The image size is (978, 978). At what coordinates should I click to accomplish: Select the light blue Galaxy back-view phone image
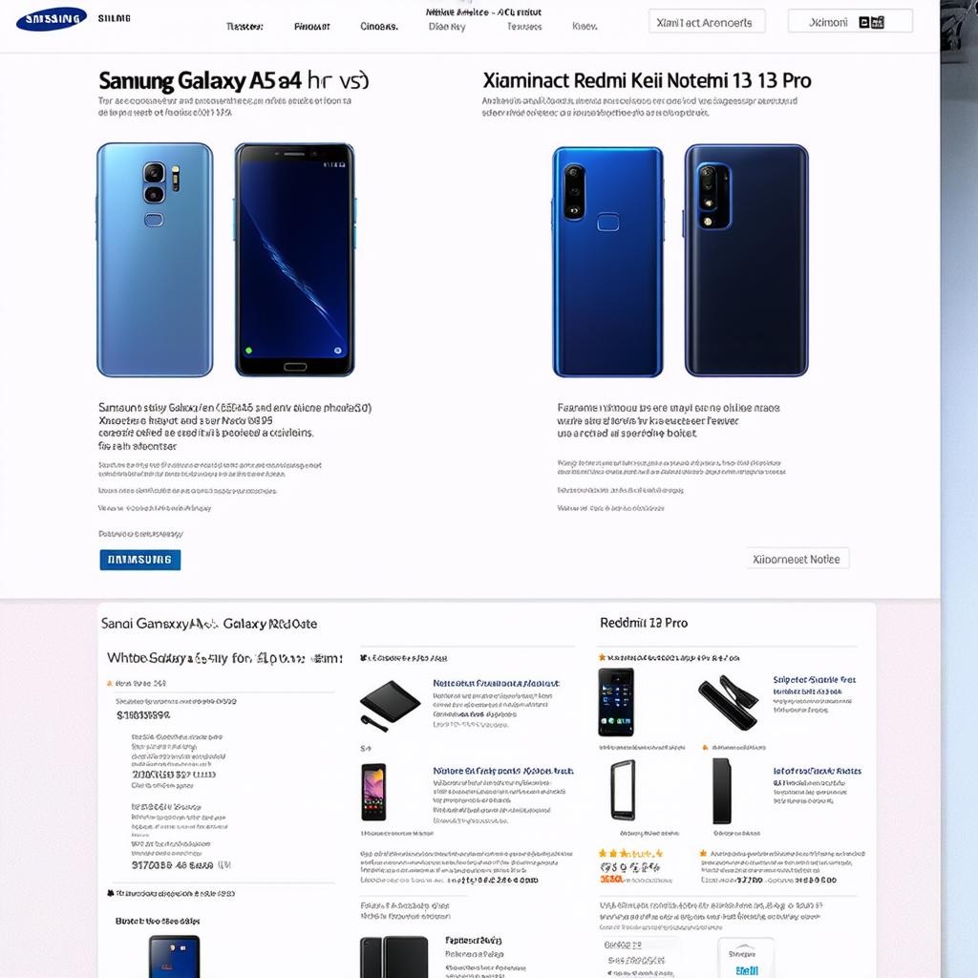[155, 260]
